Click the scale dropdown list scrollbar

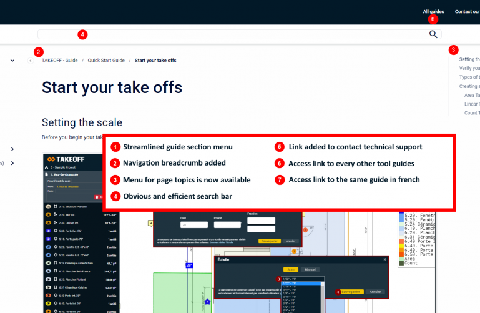(x=322, y=297)
